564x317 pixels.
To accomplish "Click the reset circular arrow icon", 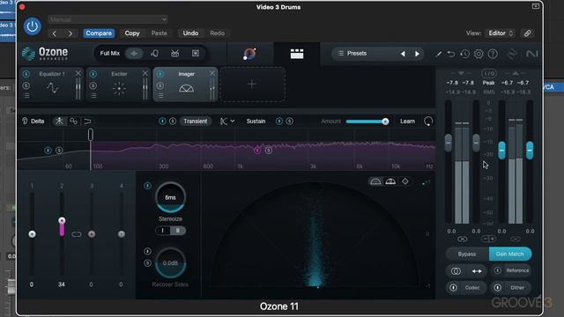I will (428, 122).
